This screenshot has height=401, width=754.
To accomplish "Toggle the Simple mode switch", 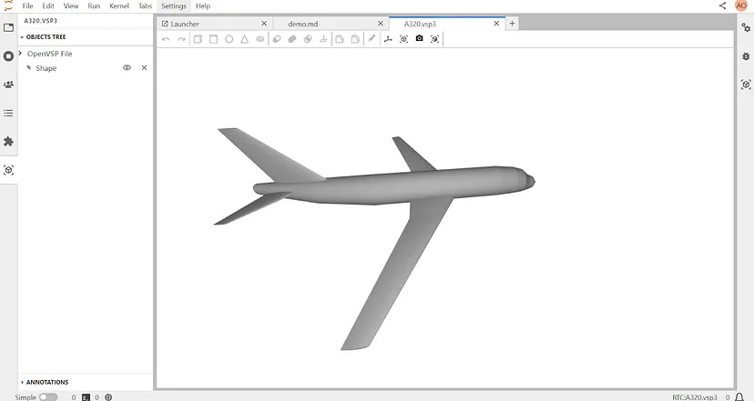I will point(47,397).
